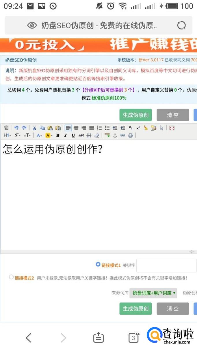Click the 标准伪原创100% mode text

point(109,98)
